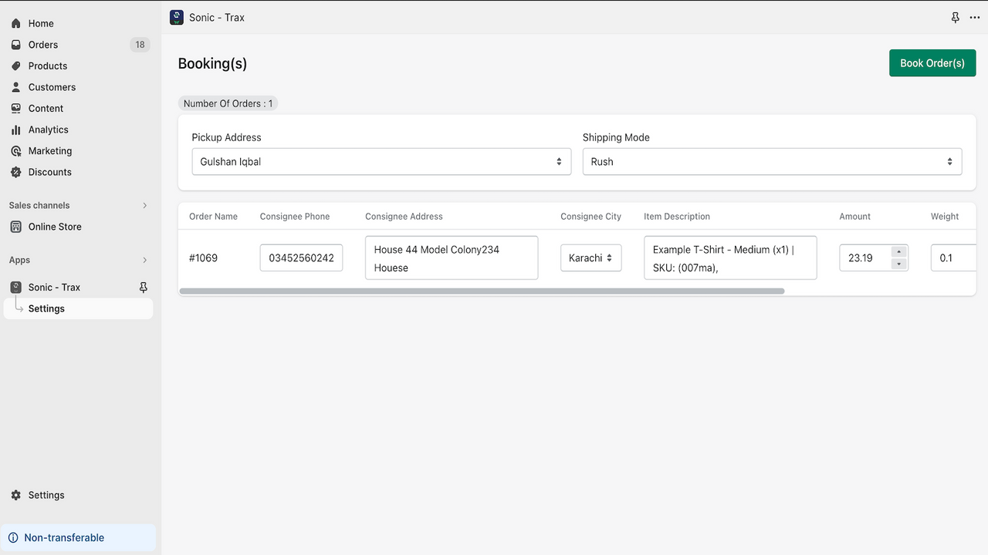Click the Item Description column header
The width and height of the screenshot is (988, 555).
click(677, 217)
